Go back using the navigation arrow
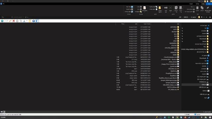The image size is (212, 119). click(210, 17)
